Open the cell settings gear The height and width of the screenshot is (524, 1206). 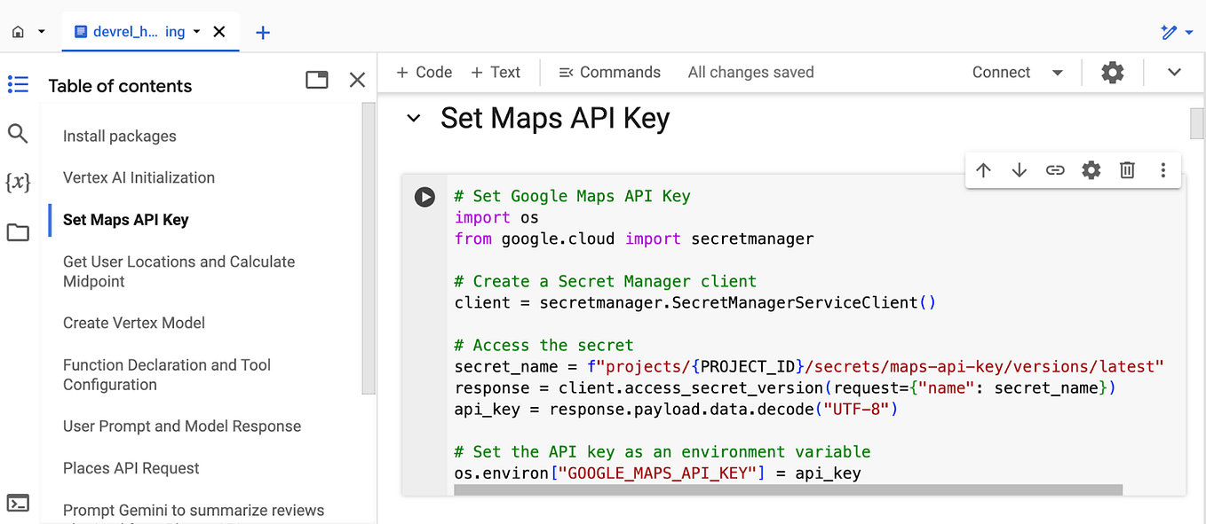point(1091,169)
